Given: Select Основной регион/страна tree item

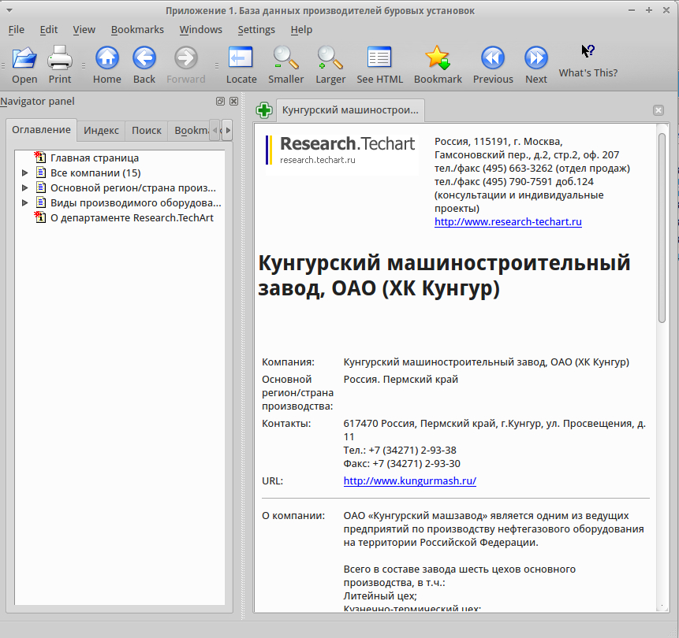Looking at the screenshot, I should pos(133,187).
